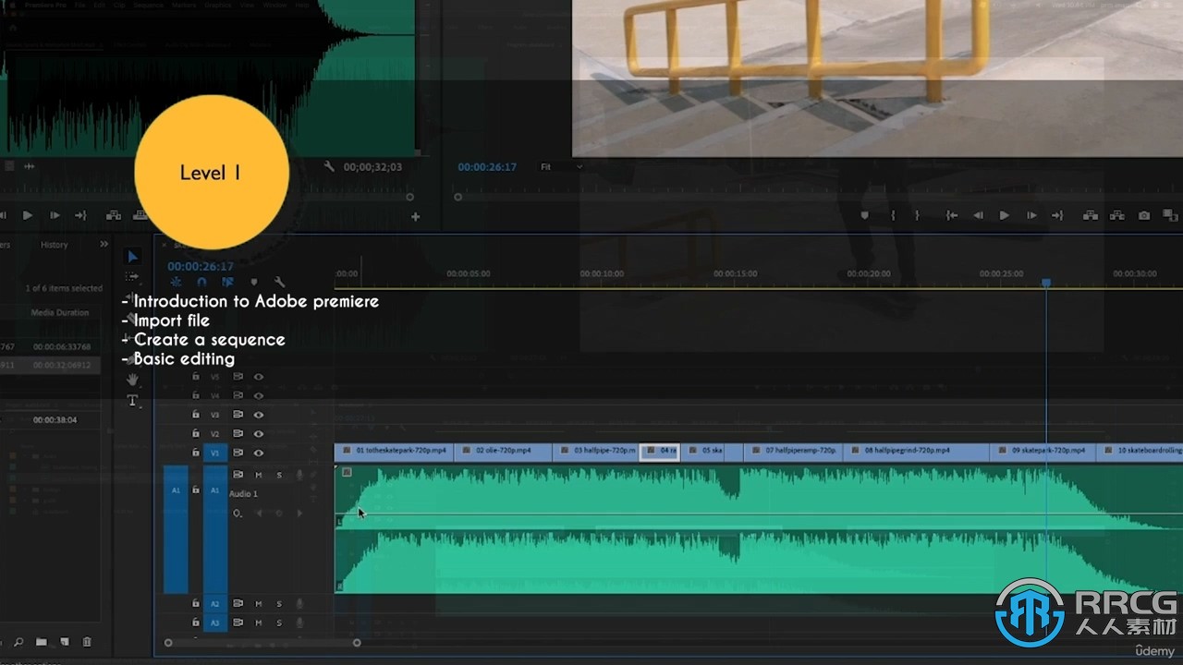
Task: Open Timeline Display Settings wrench
Action: [280, 283]
